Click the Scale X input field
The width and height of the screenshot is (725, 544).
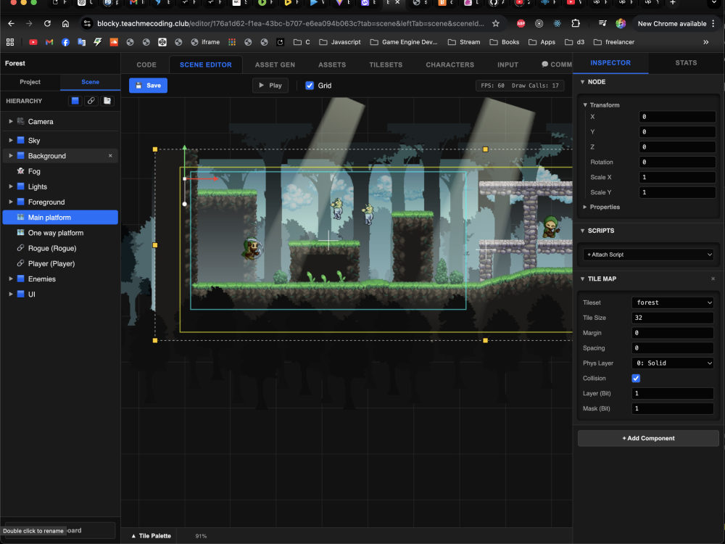(677, 177)
